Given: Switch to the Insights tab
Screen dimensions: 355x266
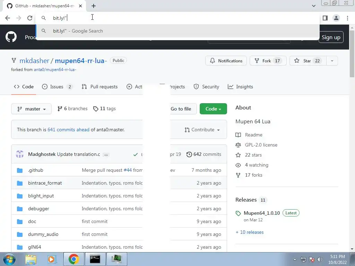Looking at the screenshot, I should pyautogui.click(x=240, y=87).
